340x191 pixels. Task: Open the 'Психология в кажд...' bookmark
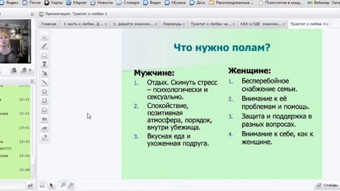tap(280, 3)
